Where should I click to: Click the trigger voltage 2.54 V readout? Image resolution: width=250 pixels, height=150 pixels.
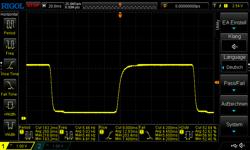237,6
